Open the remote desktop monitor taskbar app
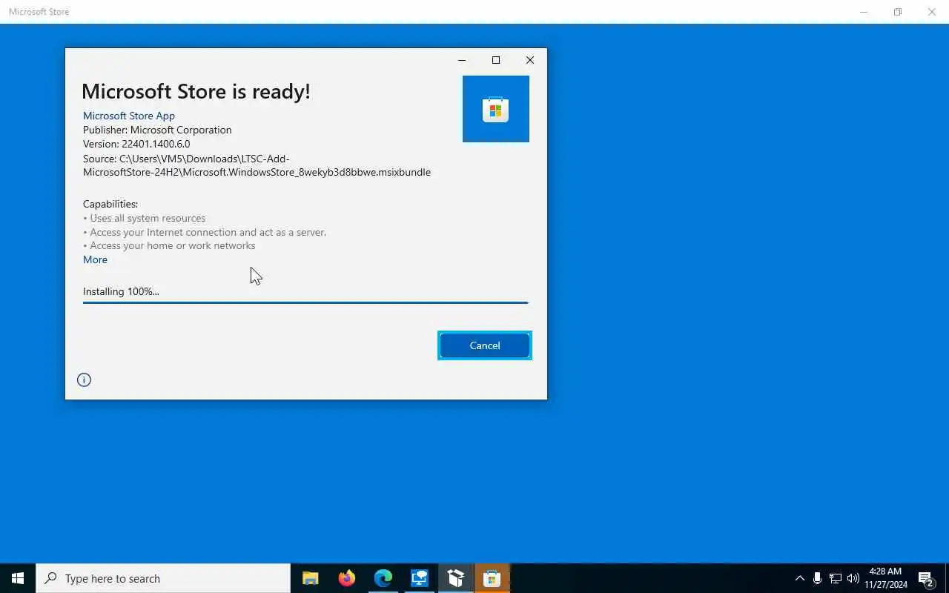Screen dimensions: 949x593 pyautogui.click(x=420, y=578)
